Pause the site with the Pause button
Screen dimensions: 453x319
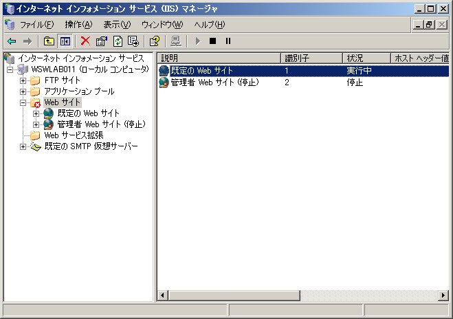click(228, 41)
